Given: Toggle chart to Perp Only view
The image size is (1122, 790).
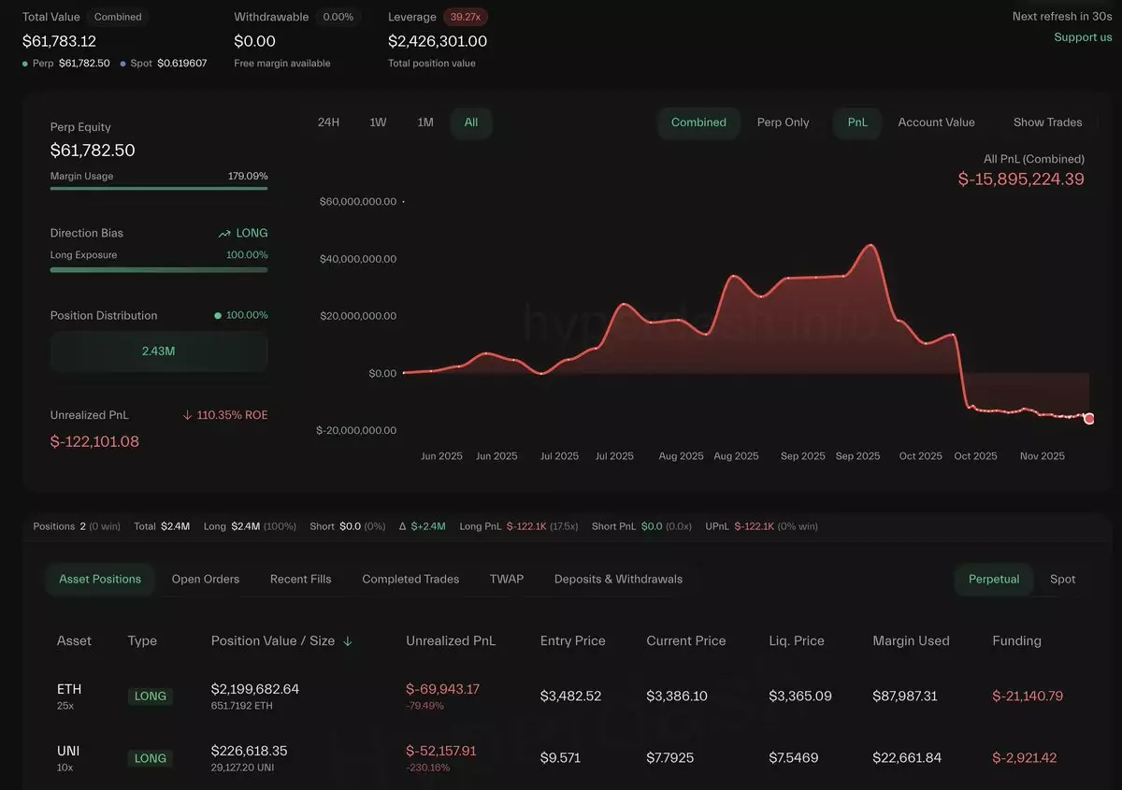Looking at the screenshot, I should click(783, 122).
